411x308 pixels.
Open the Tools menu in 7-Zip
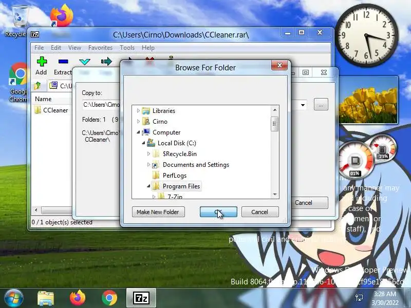127,48
